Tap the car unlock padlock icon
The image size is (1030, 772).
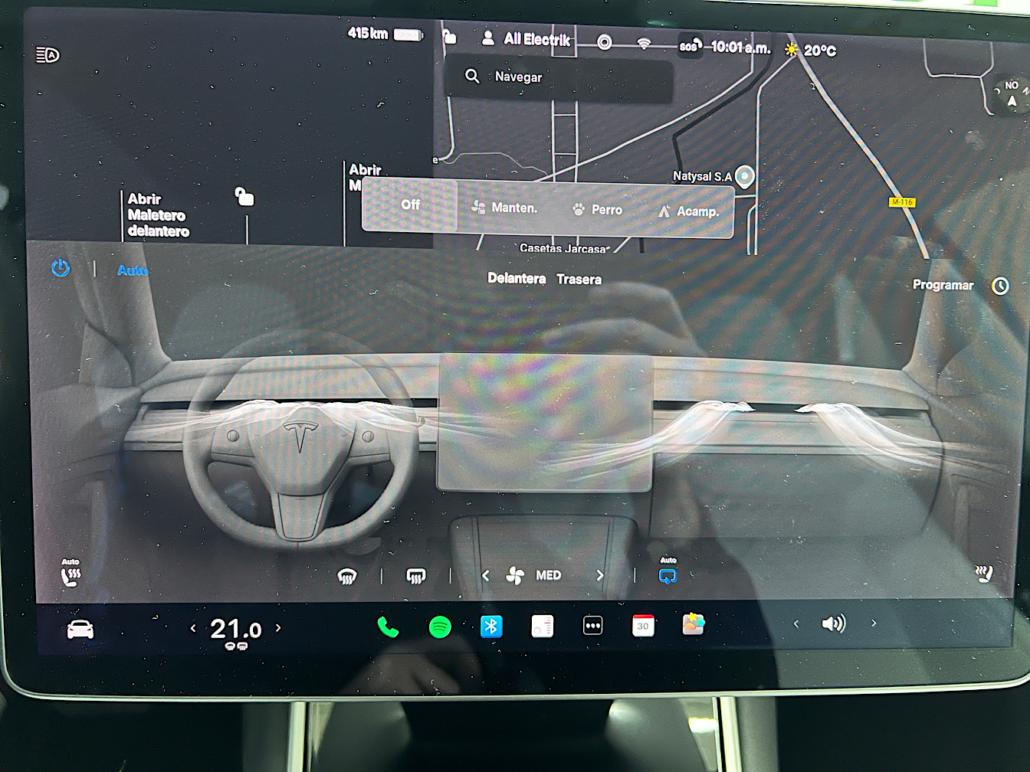[244, 197]
